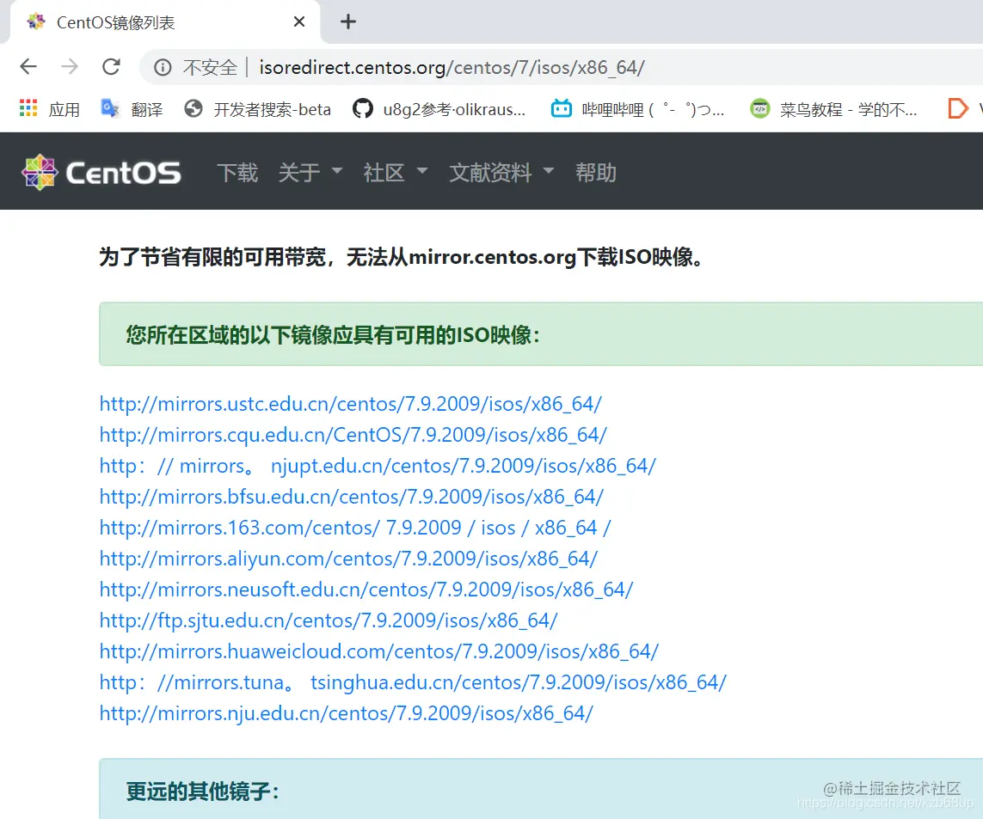
Task: Open the tsinghua.edu.cn tuna mirror link
Action: click(x=413, y=682)
